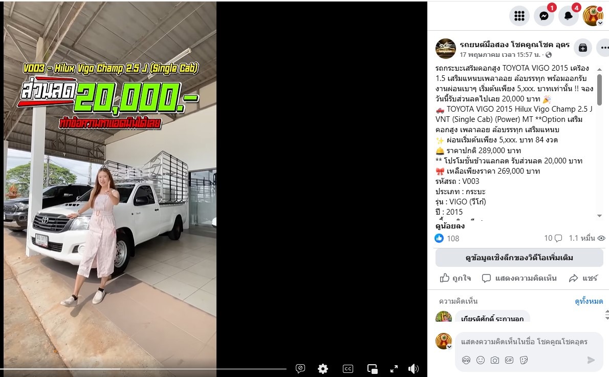This screenshot has height=377, width=609.
Task: Insert a GIF in the comment
Action: point(509,360)
